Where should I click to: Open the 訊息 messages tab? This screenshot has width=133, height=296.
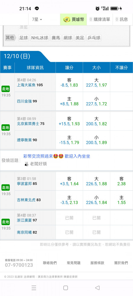tap(122, 19)
